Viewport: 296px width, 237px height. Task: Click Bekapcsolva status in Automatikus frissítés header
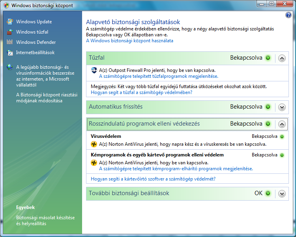click(246, 107)
